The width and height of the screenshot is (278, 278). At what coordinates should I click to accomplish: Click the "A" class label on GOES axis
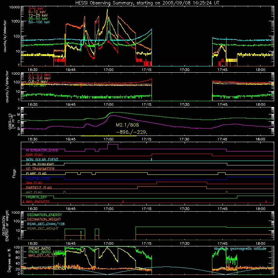[x=19, y=134]
